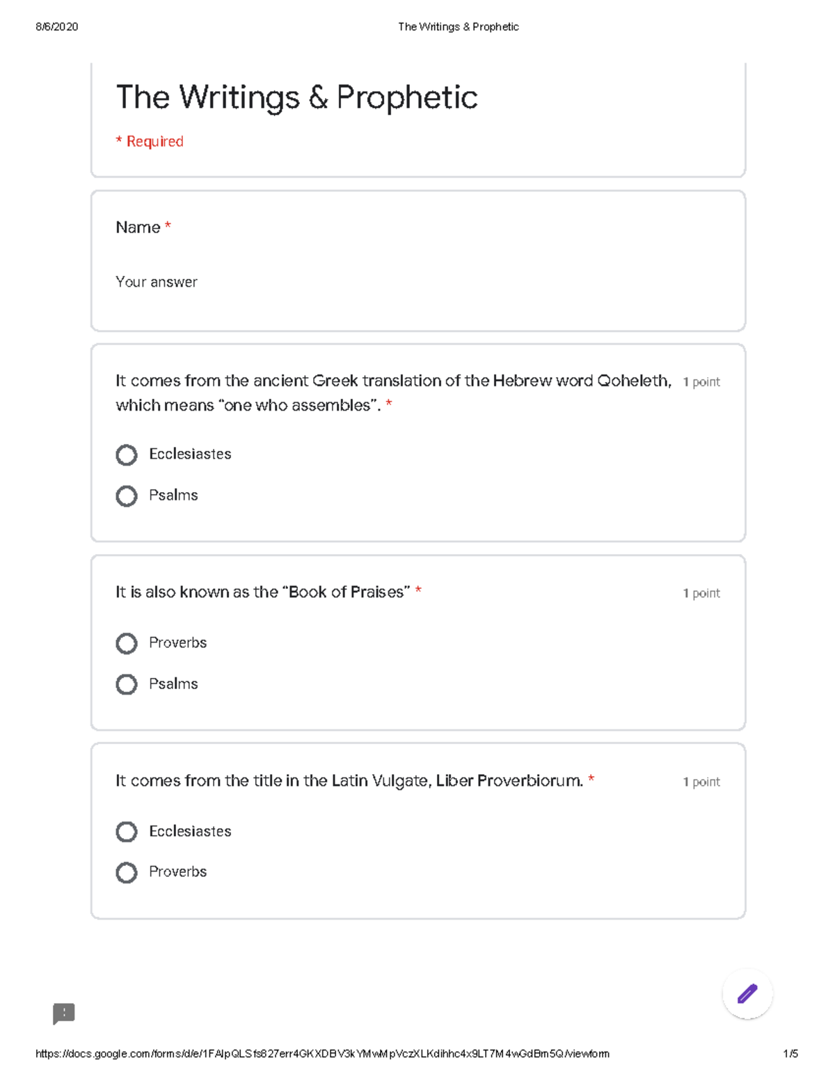Click the Ecclesiastes label under Qoheleth question
This screenshot has height=1081, width=835.
click(190, 455)
